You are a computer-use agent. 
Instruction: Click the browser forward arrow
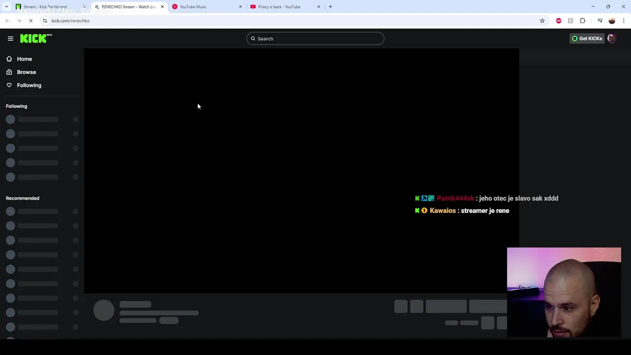point(19,21)
